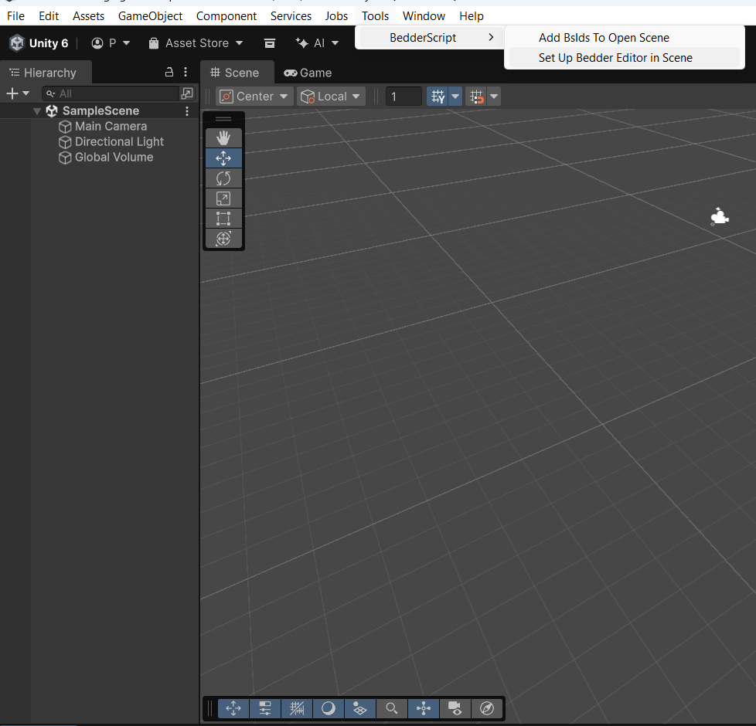Click the camera gizmo in scene view
Image resolution: width=756 pixels, height=726 pixels.
[x=720, y=216]
